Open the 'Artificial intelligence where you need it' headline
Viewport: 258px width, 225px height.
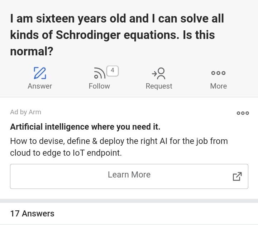tap(85, 127)
